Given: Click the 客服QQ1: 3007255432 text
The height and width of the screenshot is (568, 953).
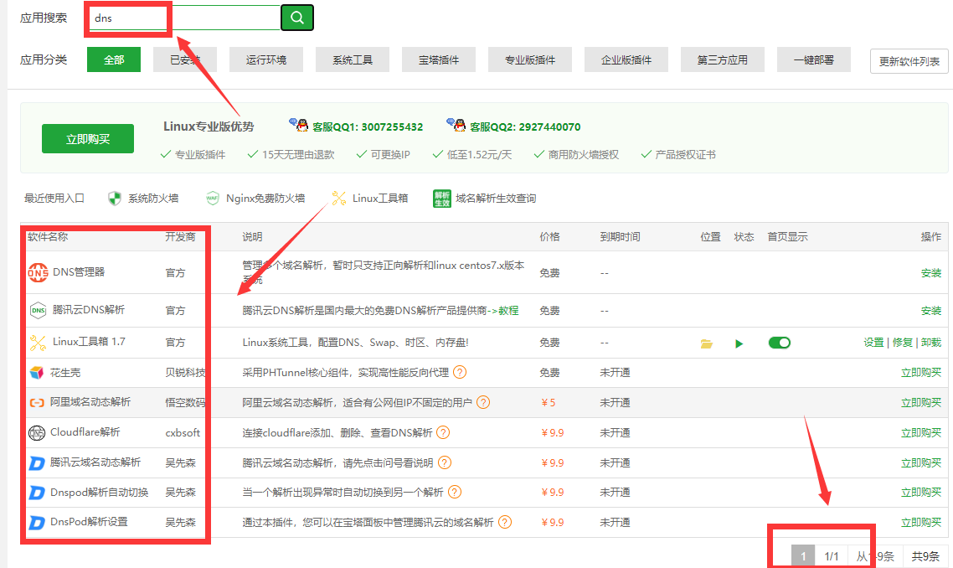Looking at the screenshot, I should tap(367, 127).
